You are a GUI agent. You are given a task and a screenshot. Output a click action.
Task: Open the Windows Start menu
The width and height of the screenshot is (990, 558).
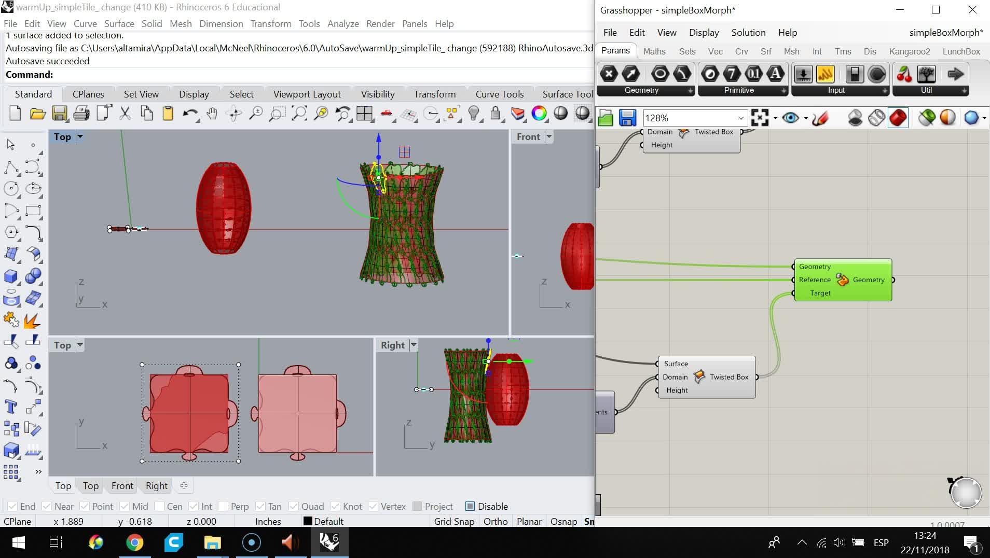pyautogui.click(x=18, y=542)
